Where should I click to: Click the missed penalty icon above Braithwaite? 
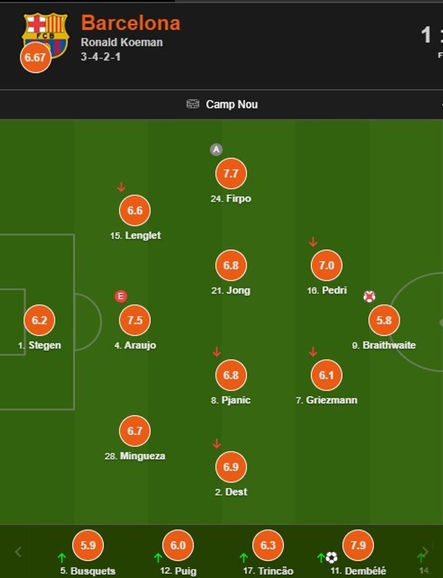(x=369, y=296)
